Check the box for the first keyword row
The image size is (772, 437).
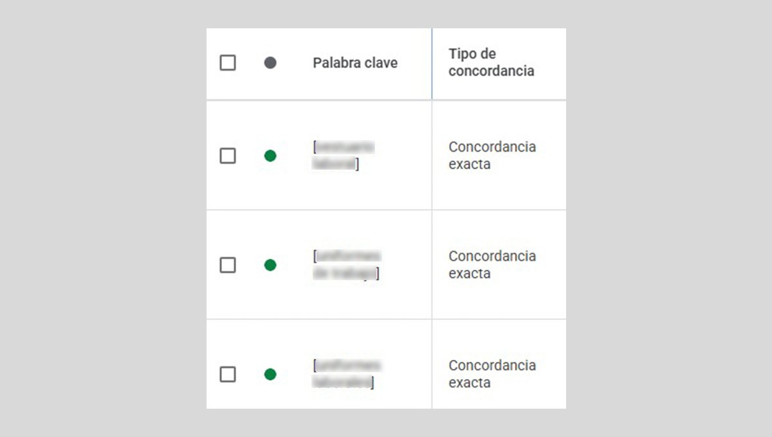228,156
